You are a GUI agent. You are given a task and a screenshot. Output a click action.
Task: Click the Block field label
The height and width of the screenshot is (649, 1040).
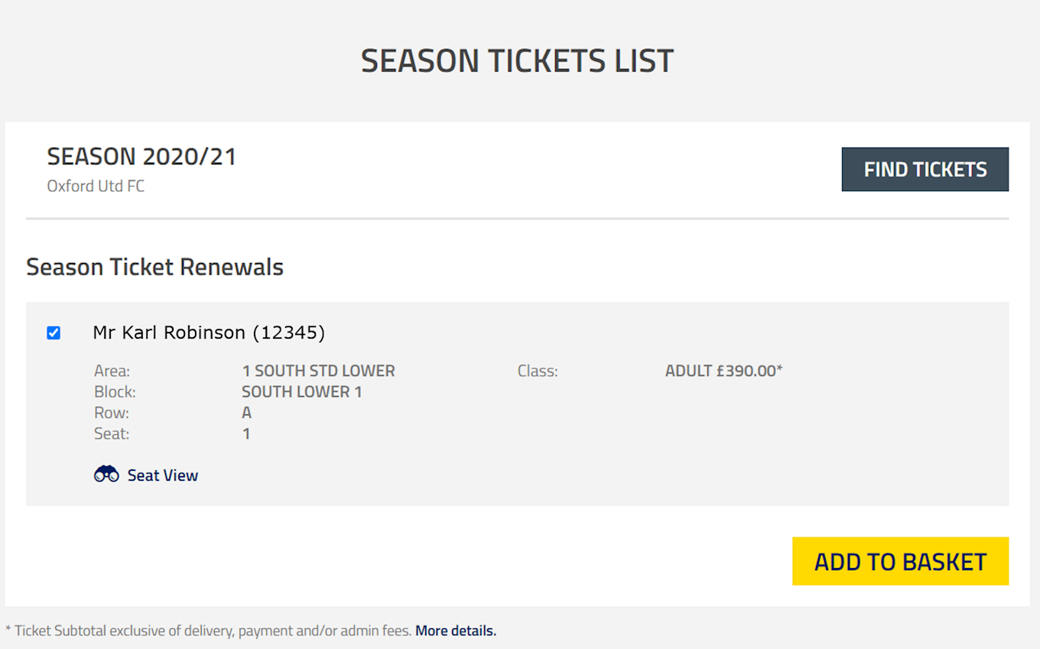click(115, 392)
